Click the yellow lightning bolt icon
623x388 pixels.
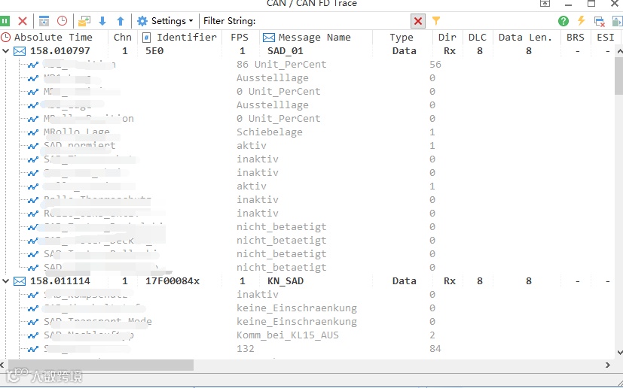[x=582, y=20]
